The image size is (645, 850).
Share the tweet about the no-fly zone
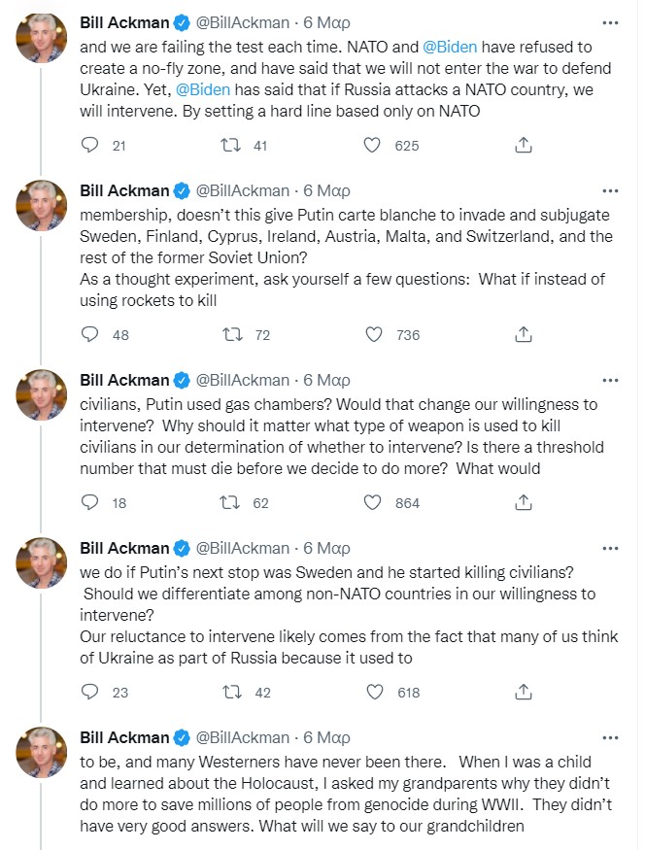click(523, 145)
